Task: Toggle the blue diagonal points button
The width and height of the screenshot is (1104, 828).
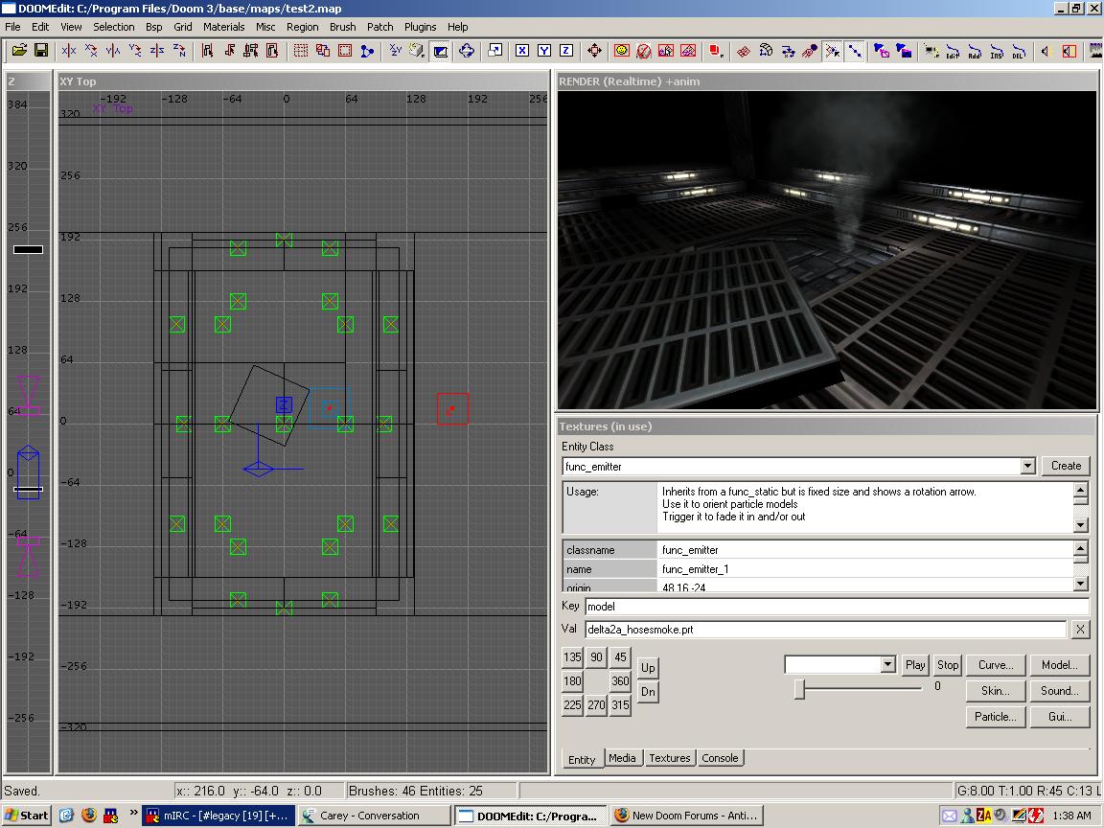Action: 855,51
